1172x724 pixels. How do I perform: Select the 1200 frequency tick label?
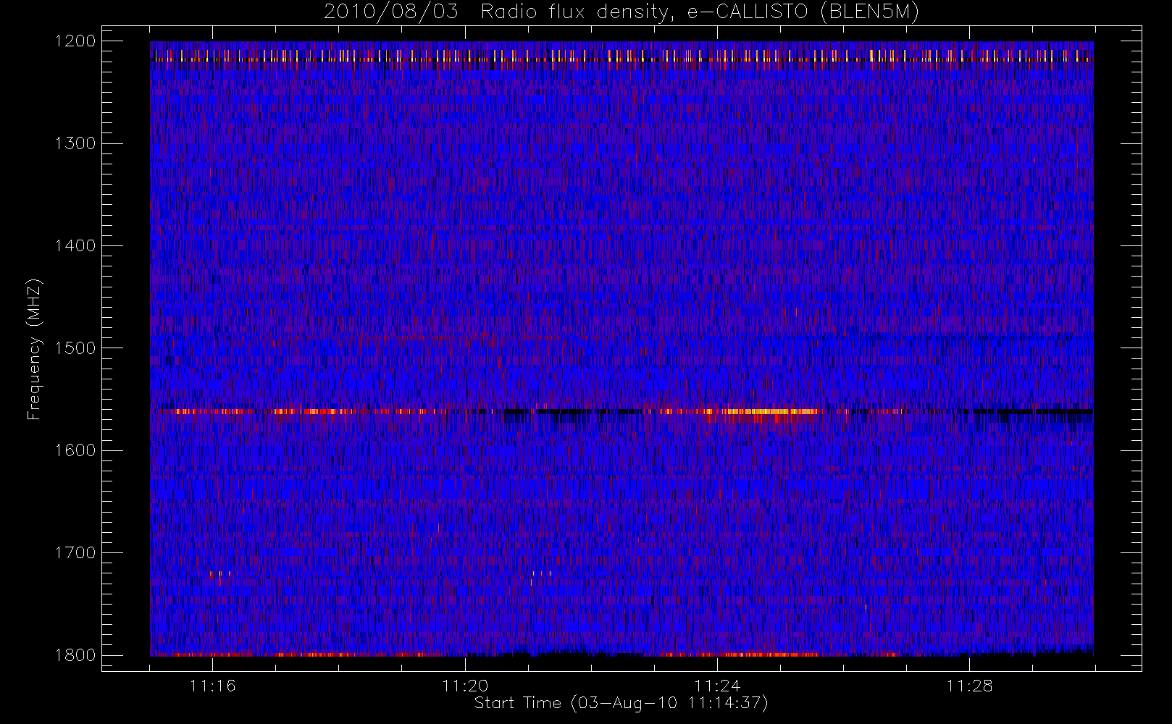[x=75, y=41]
